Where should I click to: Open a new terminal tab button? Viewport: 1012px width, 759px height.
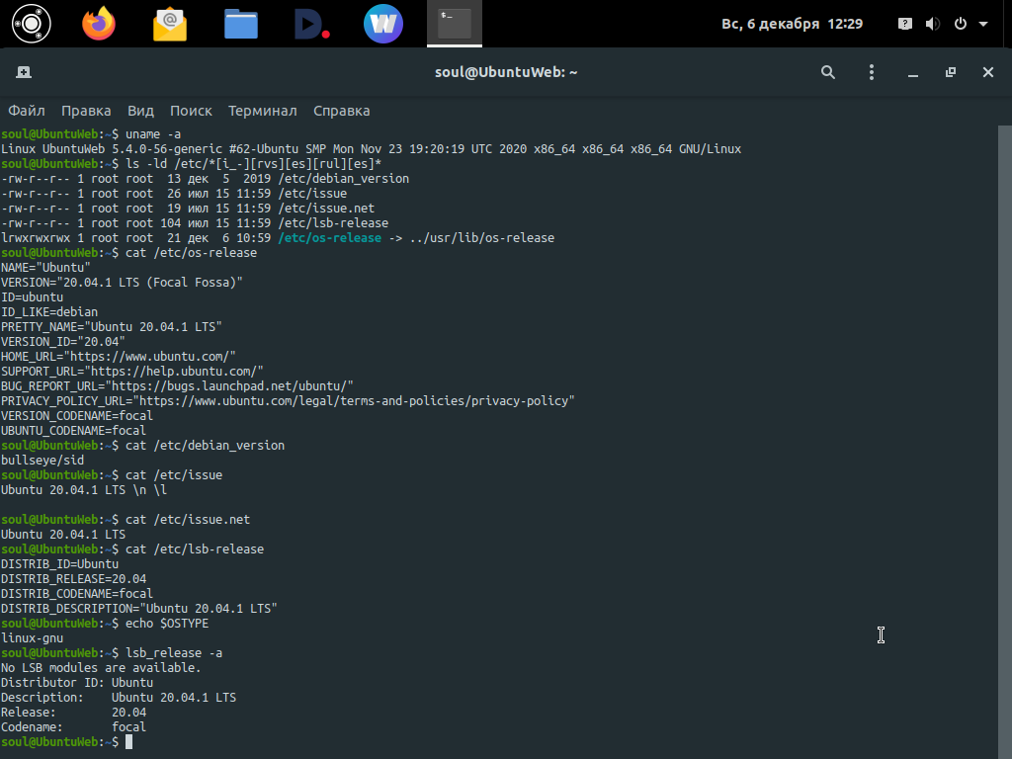coord(24,72)
